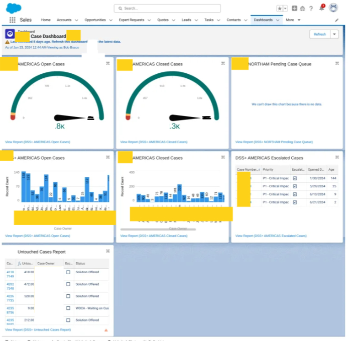Screen dimensions: 351x341
Task: Open View Report link for Escalated Cases
Action: 271,236
